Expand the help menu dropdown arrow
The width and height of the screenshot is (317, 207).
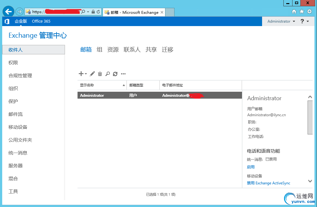click(308, 21)
